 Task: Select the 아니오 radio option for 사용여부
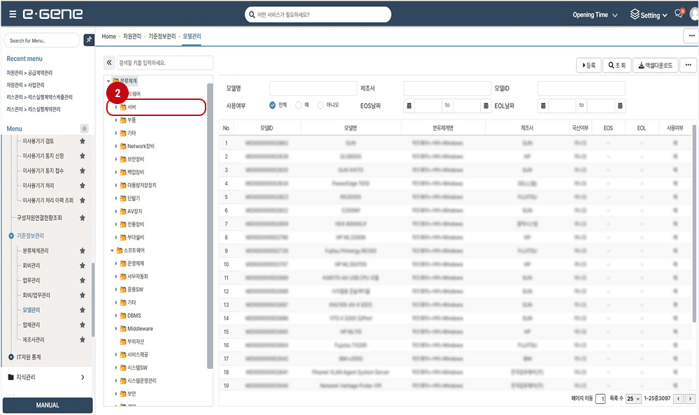pyautogui.click(x=321, y=105)
